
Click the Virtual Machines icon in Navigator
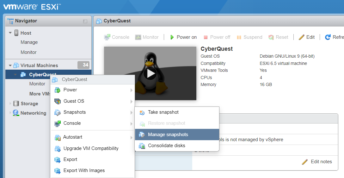point(16,66)
